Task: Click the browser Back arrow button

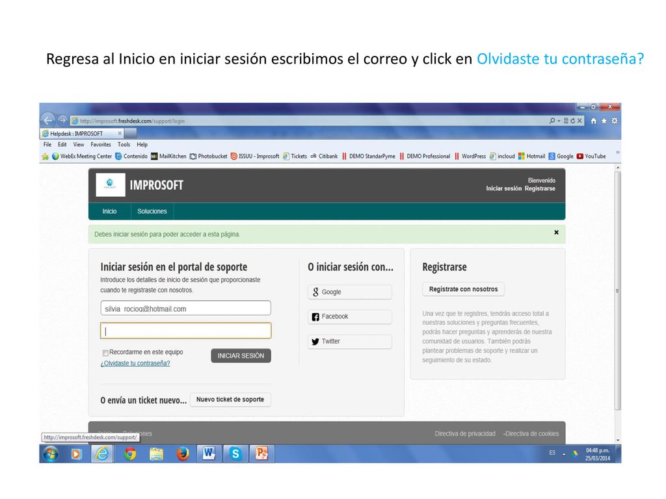Action: 48,120
